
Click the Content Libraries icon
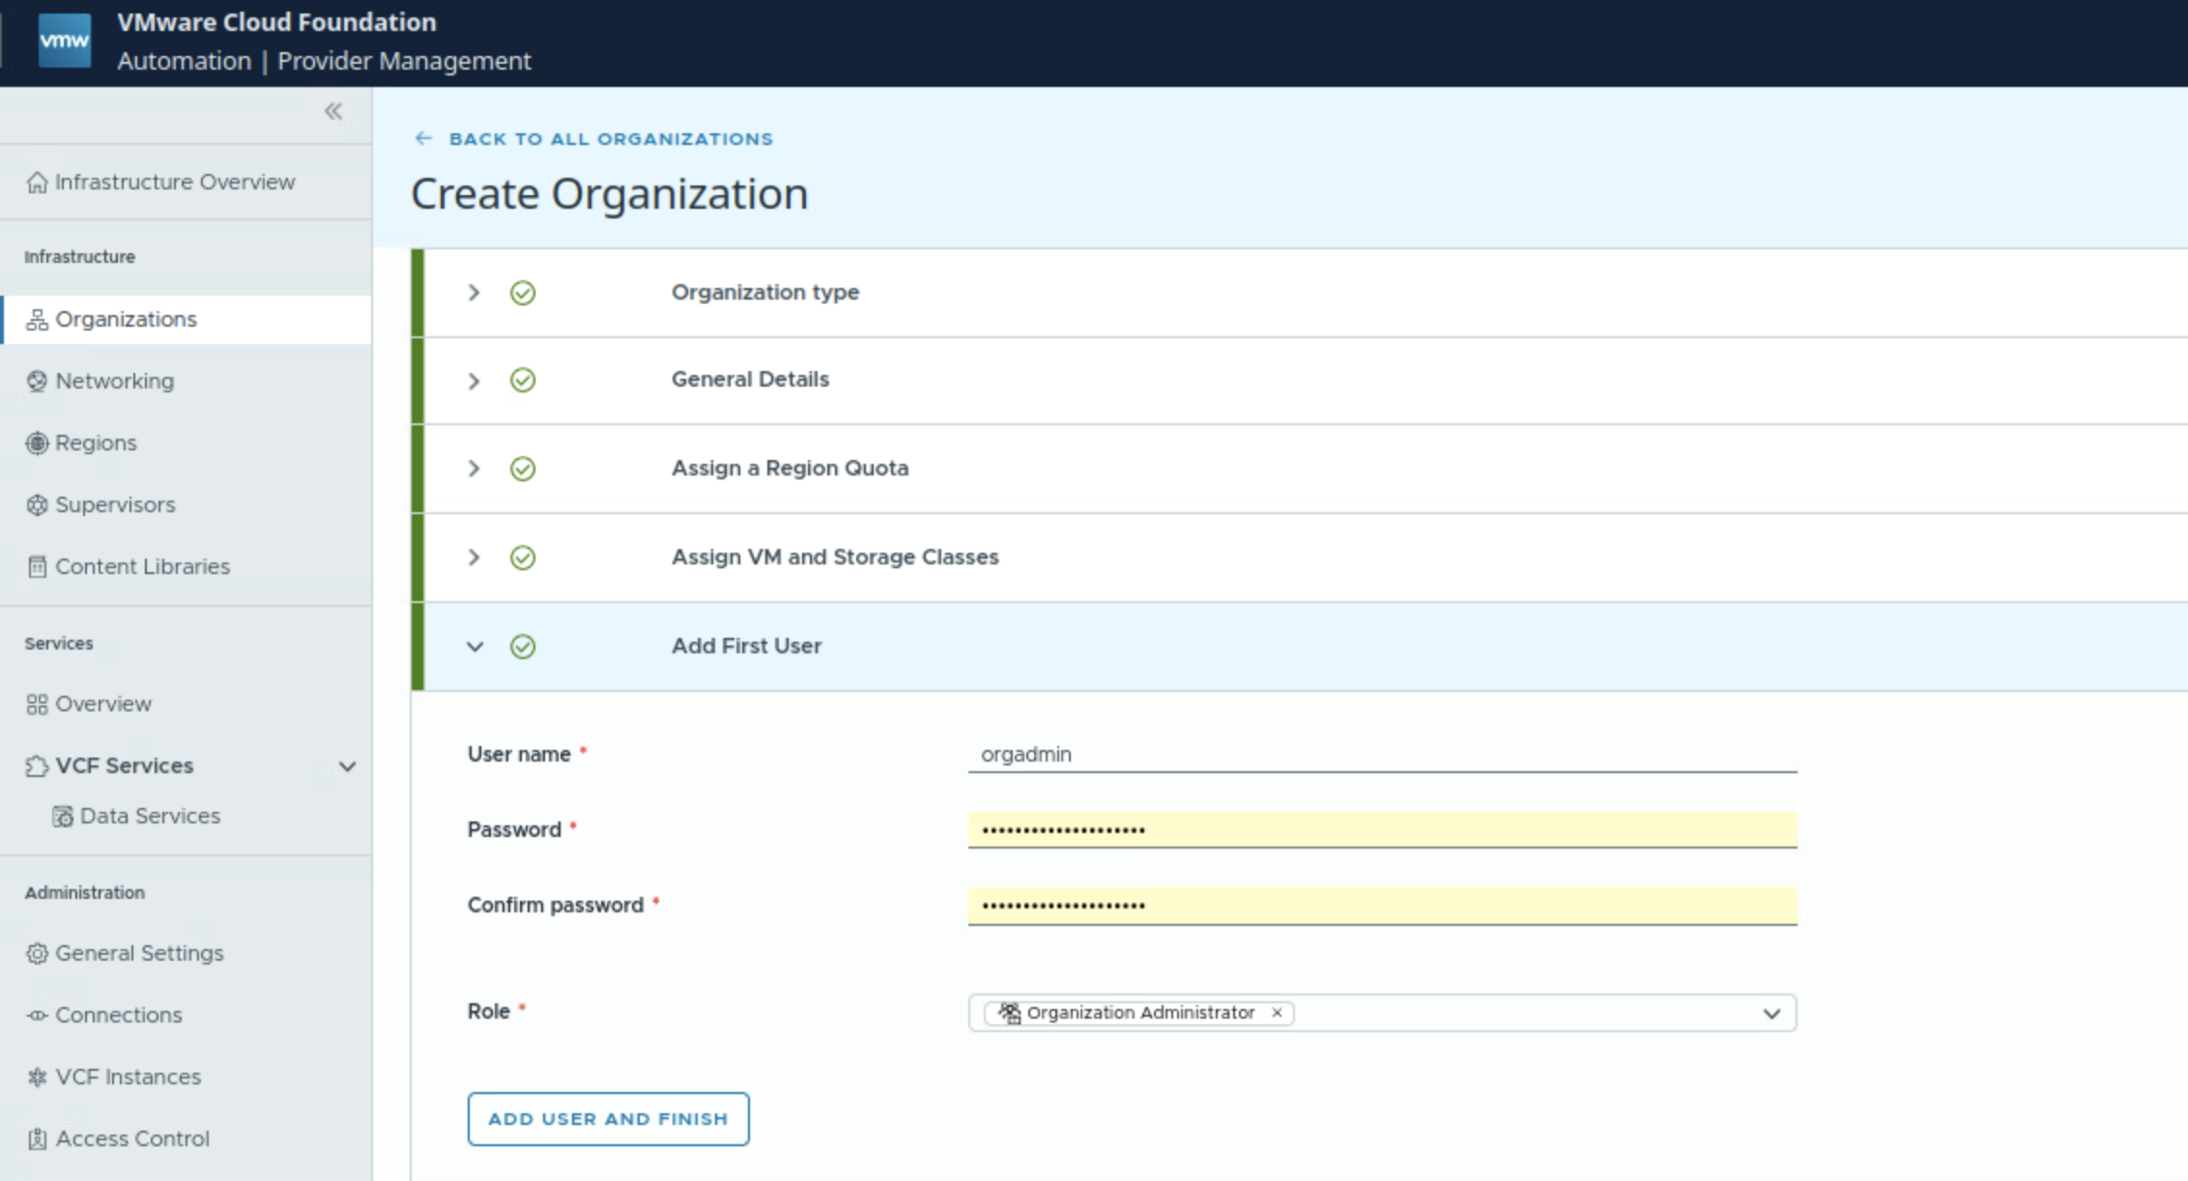37,566
